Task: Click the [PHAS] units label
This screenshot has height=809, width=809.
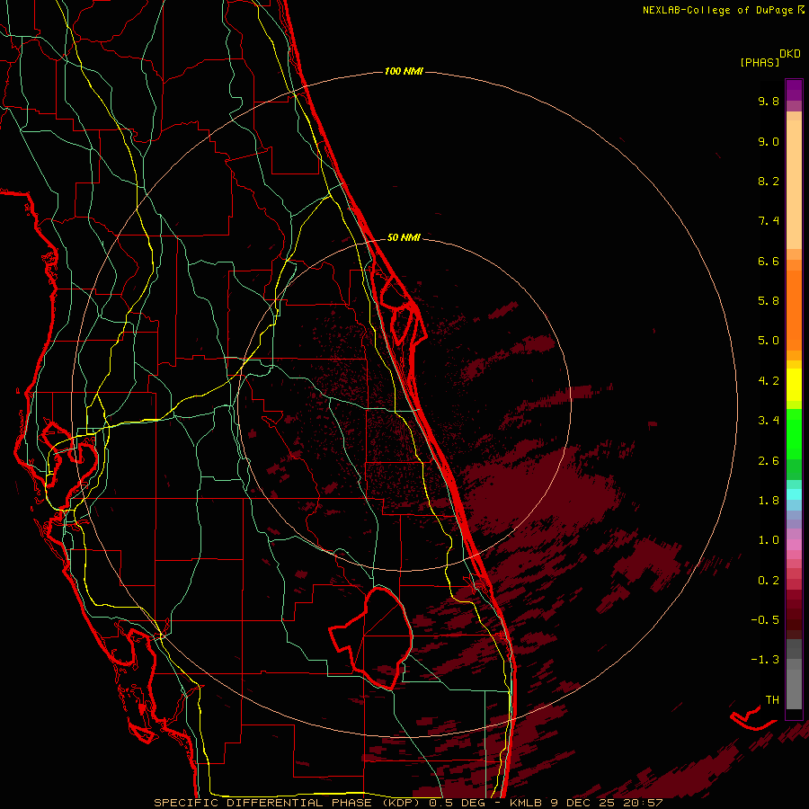Action: click(760, 63)
